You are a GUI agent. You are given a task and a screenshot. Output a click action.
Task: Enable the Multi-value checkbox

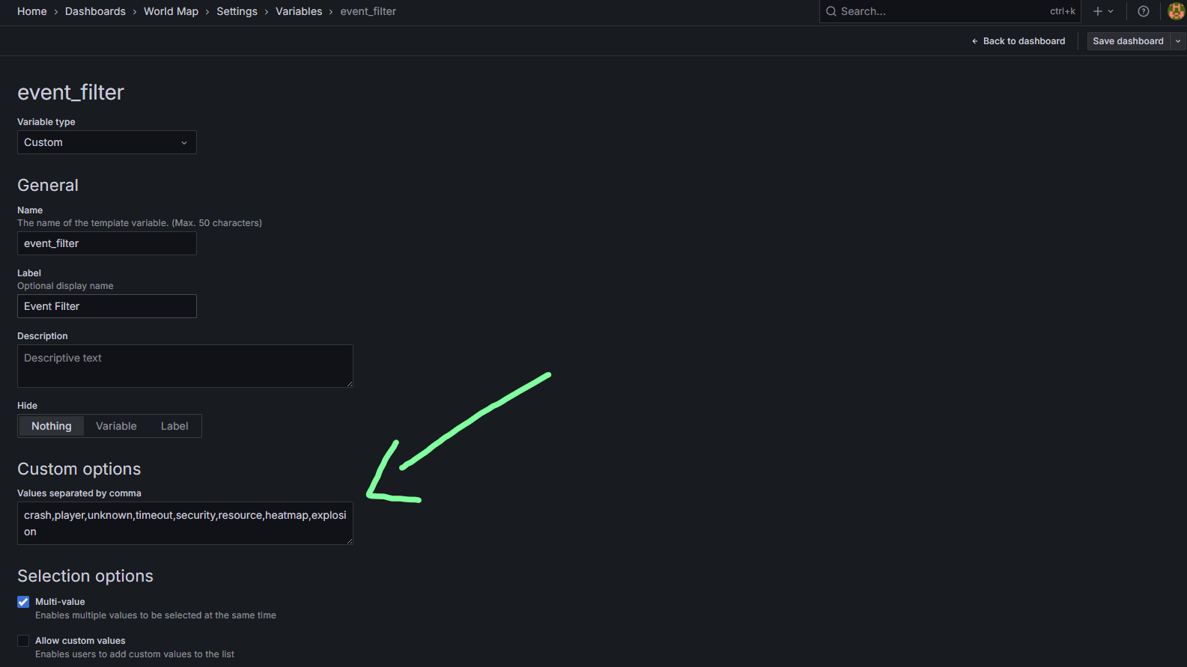tap(23, 602)
